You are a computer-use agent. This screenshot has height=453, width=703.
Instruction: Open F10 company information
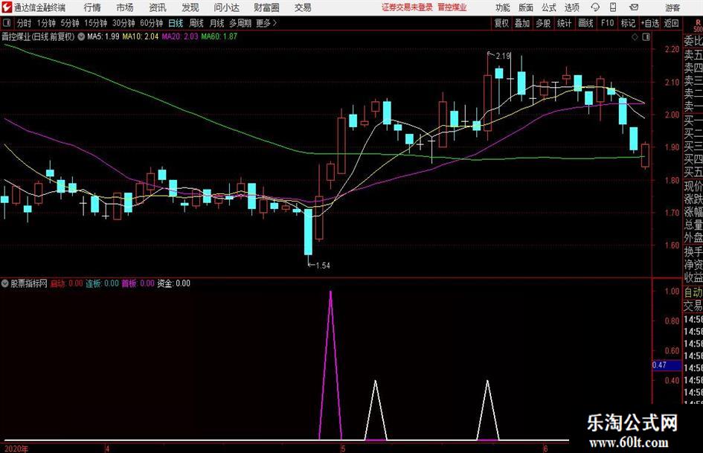pyautogui.click(x=608, y=23)
